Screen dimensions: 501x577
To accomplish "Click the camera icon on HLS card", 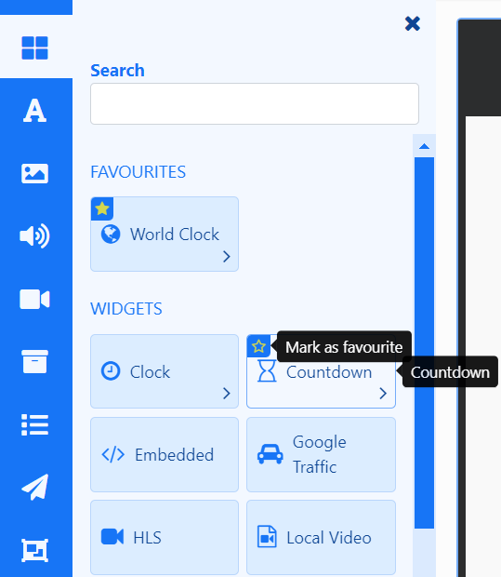I will (112, 537).
